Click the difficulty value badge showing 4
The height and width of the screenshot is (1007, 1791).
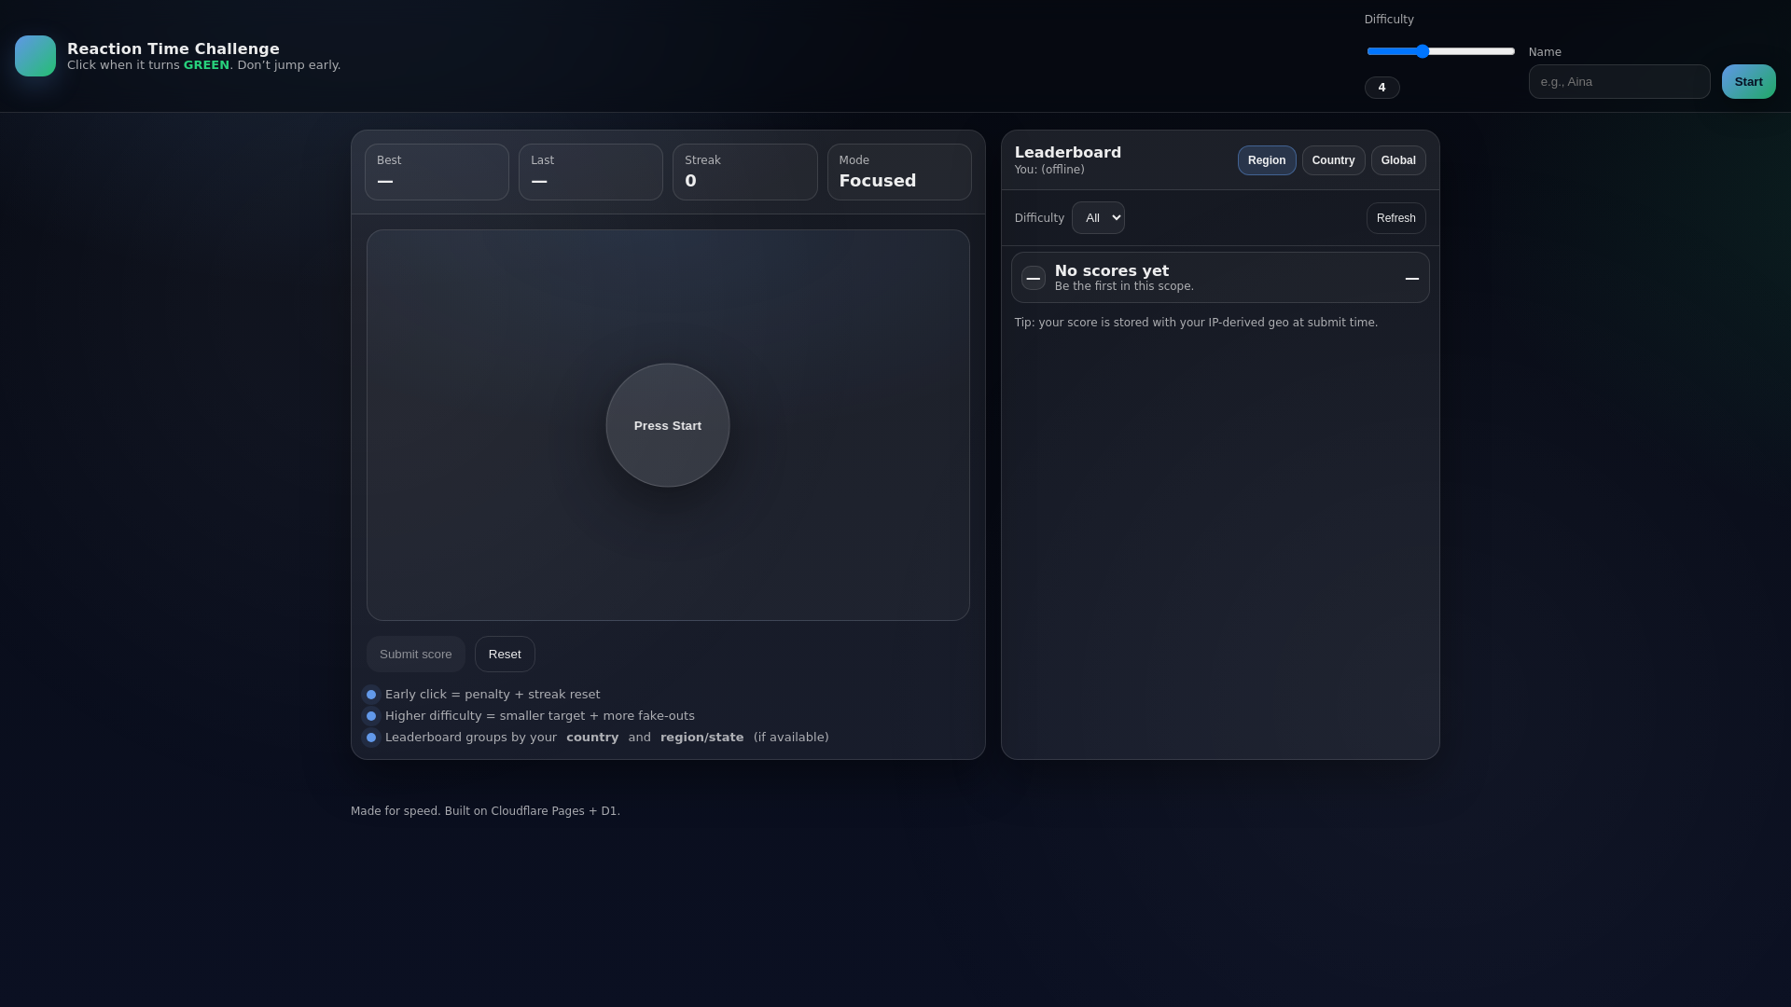[1382, 88]
